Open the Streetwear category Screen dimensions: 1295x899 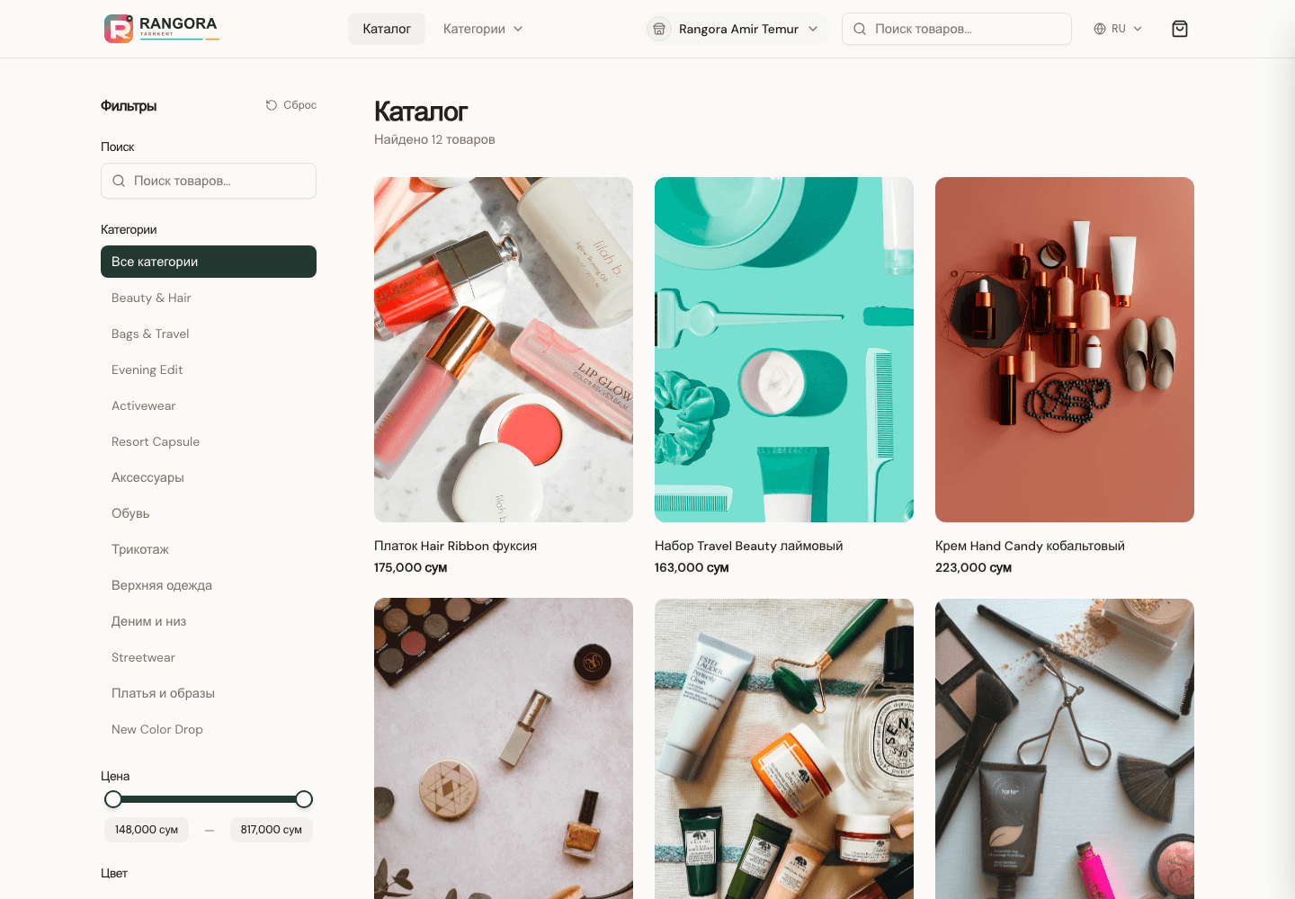click(209, 657)
